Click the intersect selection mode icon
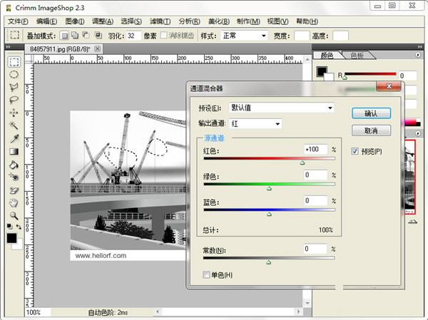428x320 pixels. [x=98, y=35]
